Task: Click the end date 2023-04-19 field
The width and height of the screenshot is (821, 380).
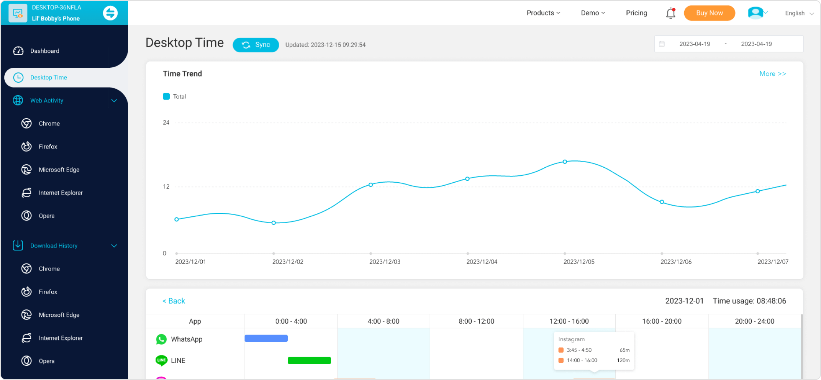Action: pyautogui.click(x=756, y=44)
